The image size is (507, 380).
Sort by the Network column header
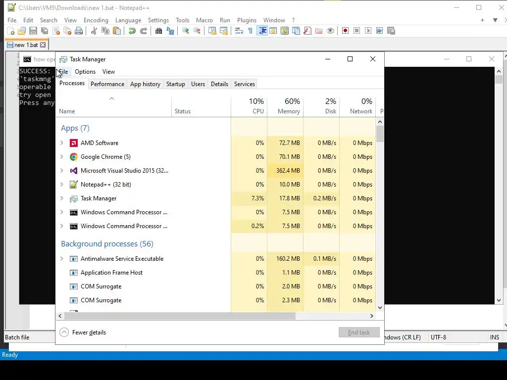point(358,106)
